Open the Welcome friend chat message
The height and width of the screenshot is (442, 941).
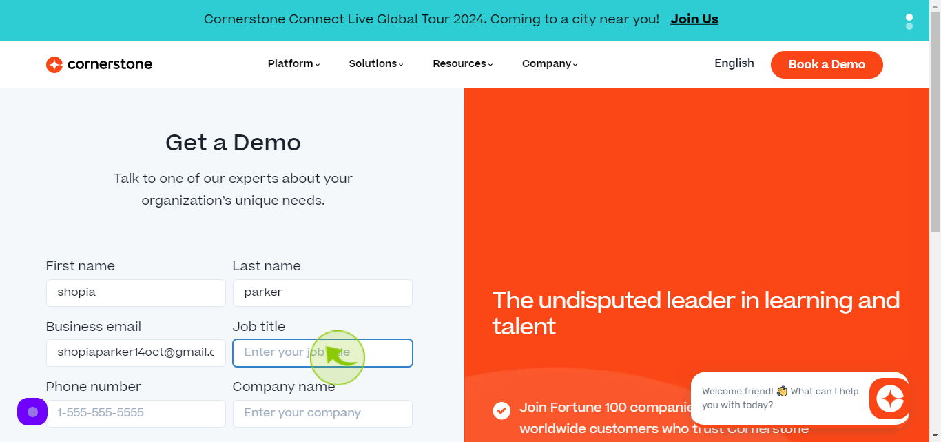point(780,399)
